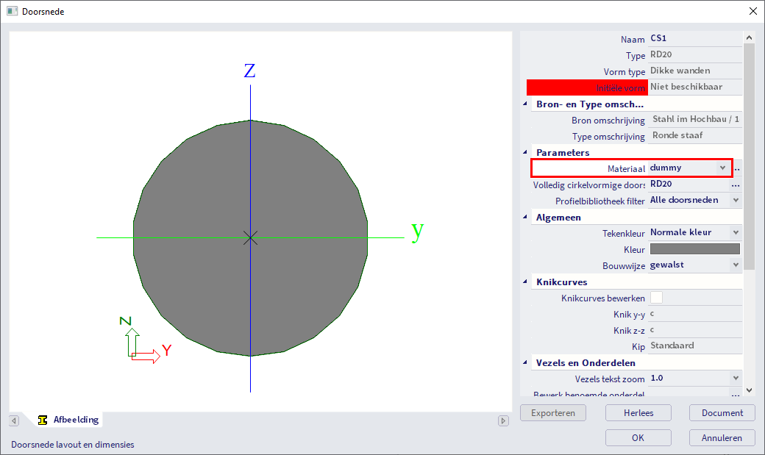Open profile selection via ellipsis next to RD20
765x455 pixels.
pyautogui.click(x=736, y=184)
